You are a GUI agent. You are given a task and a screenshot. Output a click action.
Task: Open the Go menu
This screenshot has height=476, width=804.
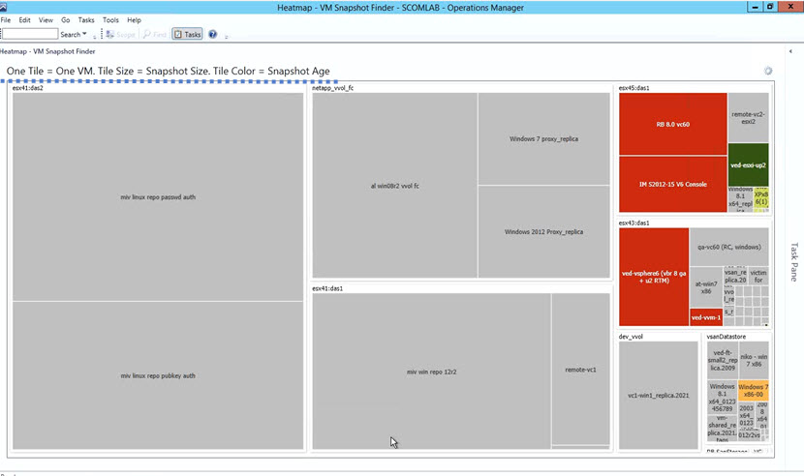66,20
